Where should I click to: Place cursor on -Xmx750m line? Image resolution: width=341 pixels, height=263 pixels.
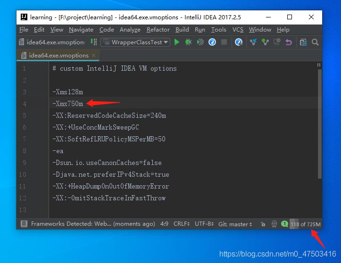click(67, 104)
